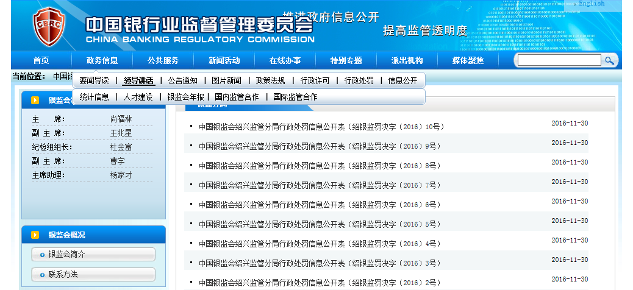The height and width of the screenshot is (290, 633).
Task: Select 领导讲话 in the dropdown submenu
Action: click(x=138, y=80)
